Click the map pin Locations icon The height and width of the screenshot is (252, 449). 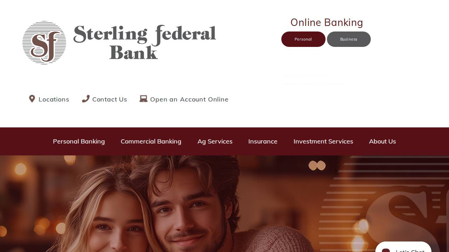pyautogui.click(x=32, y=99)
